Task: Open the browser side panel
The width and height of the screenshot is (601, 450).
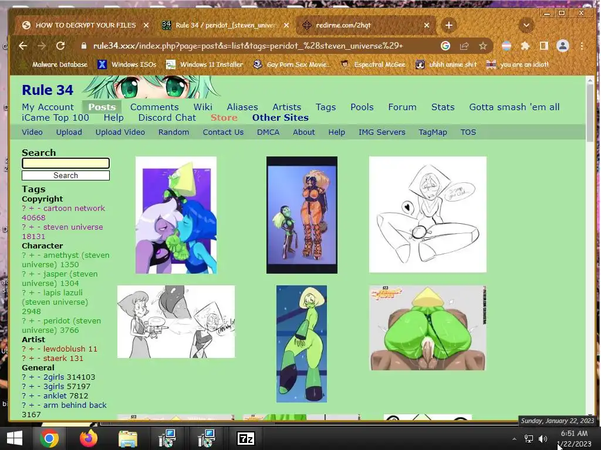Action: [x=544, y=46]
